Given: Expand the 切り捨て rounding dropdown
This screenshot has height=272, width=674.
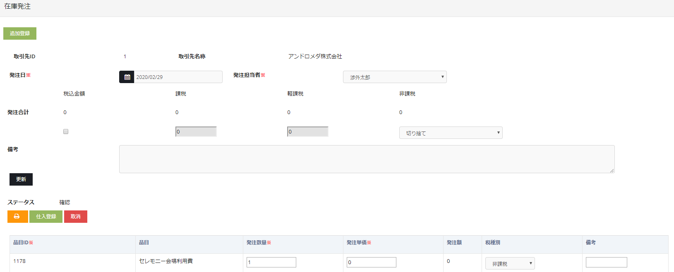Looking at the screenshot, I should [x=451, y=133].
